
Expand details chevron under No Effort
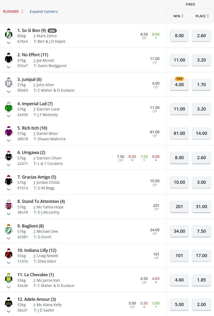point(9,67)
